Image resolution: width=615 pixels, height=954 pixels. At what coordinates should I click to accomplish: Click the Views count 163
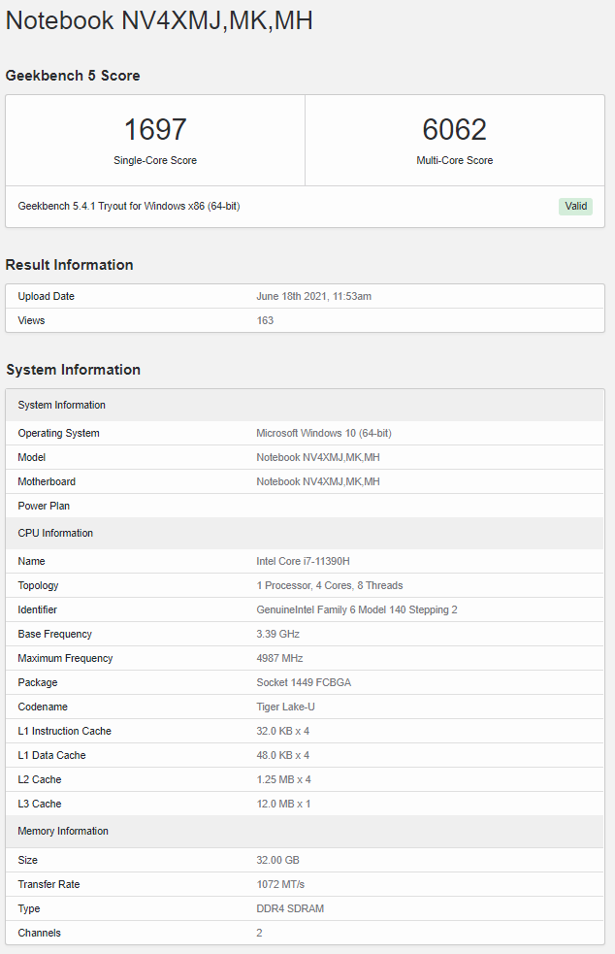[265, 320]
